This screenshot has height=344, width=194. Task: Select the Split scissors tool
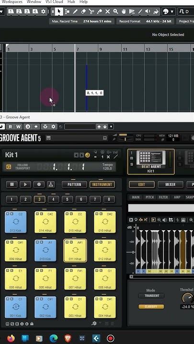(x=91, y=11)
